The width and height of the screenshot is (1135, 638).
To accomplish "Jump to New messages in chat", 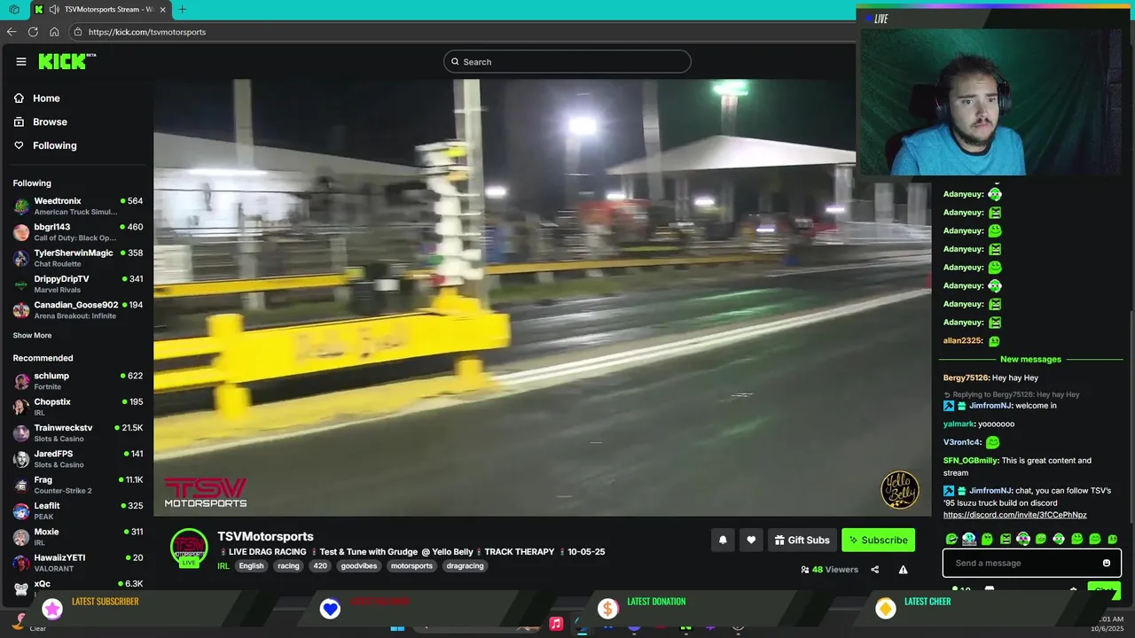I will [1030, 360].
